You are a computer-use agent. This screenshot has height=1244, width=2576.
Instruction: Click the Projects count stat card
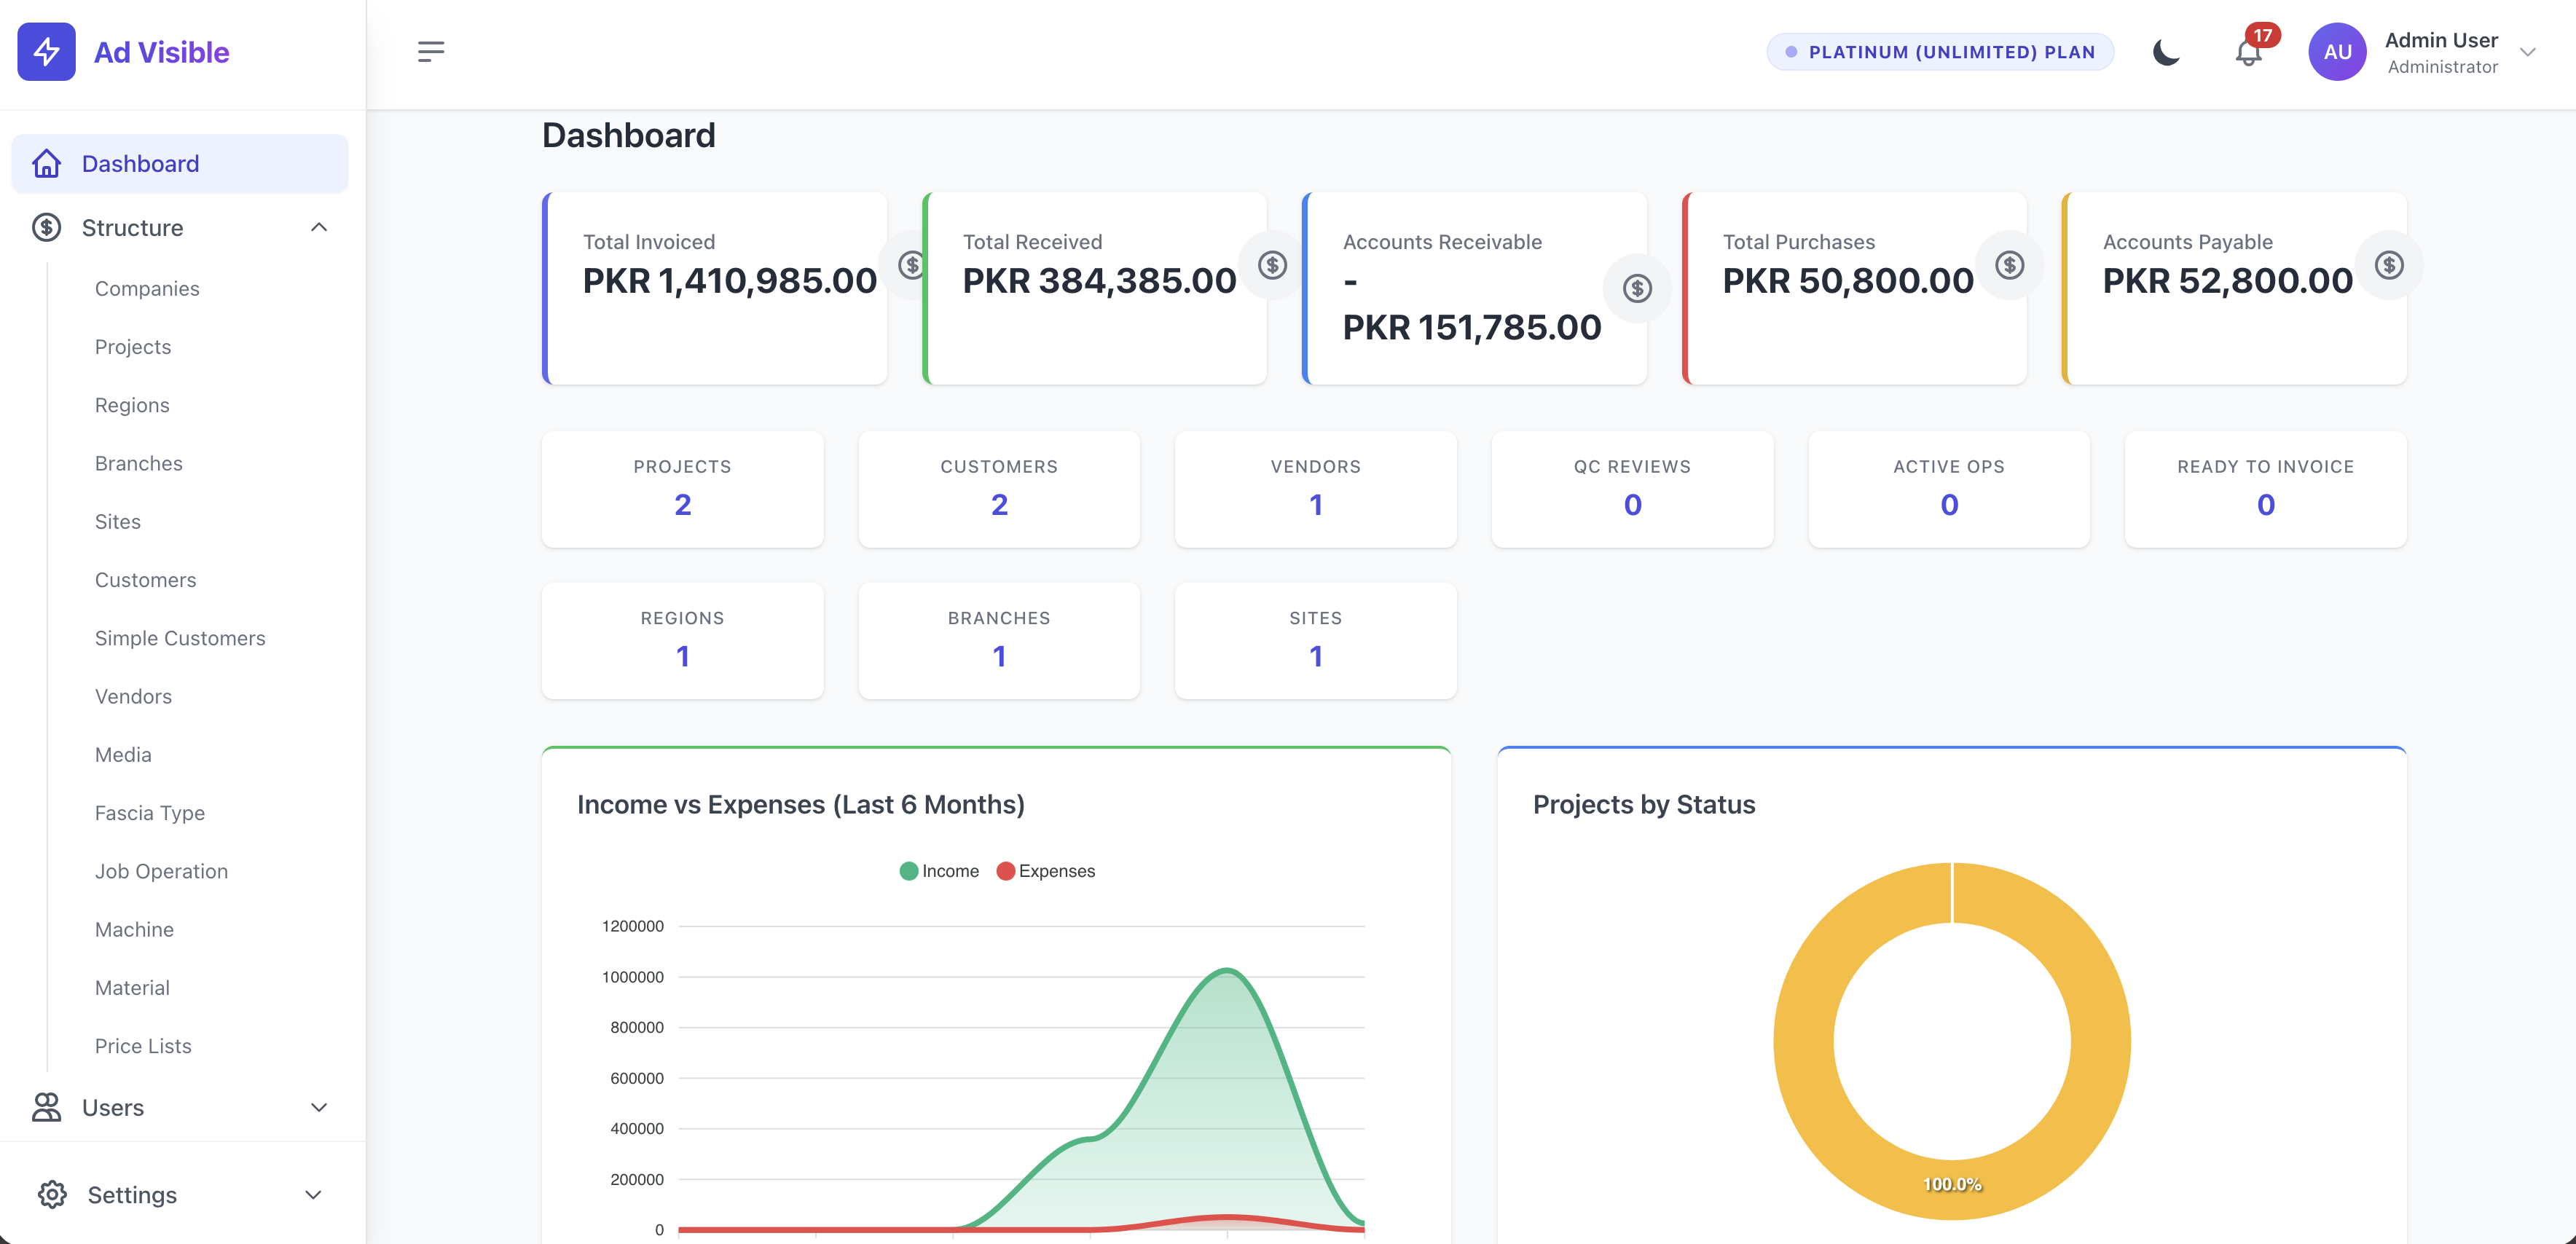pos(683,489)
